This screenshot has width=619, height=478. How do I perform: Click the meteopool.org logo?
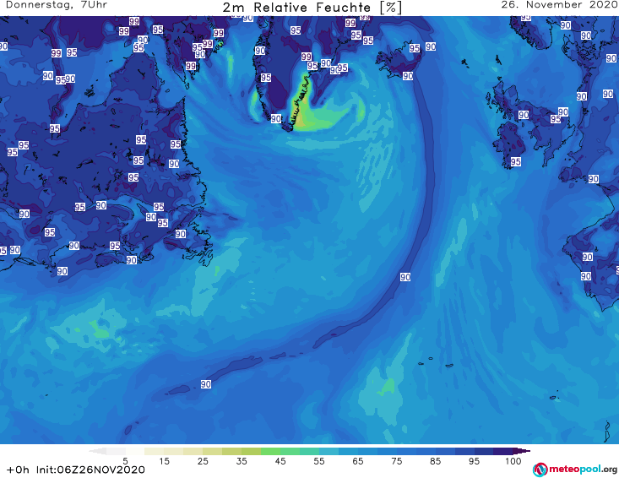pyautogui.click(x=575, y=470)
